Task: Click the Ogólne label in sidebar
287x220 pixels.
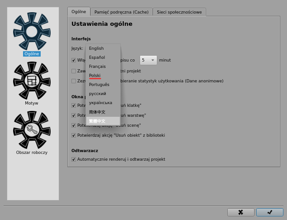Action: pyautogui.click(x=32, y=54)
